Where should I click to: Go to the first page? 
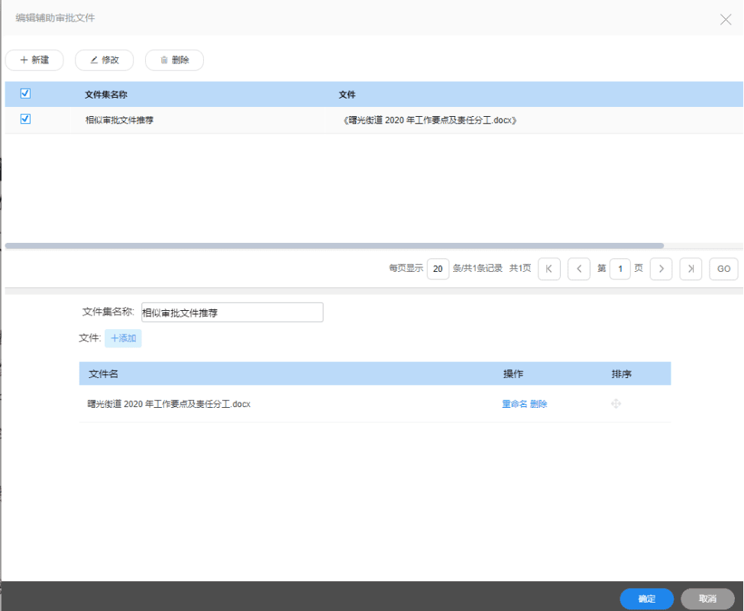coord(549,269)
